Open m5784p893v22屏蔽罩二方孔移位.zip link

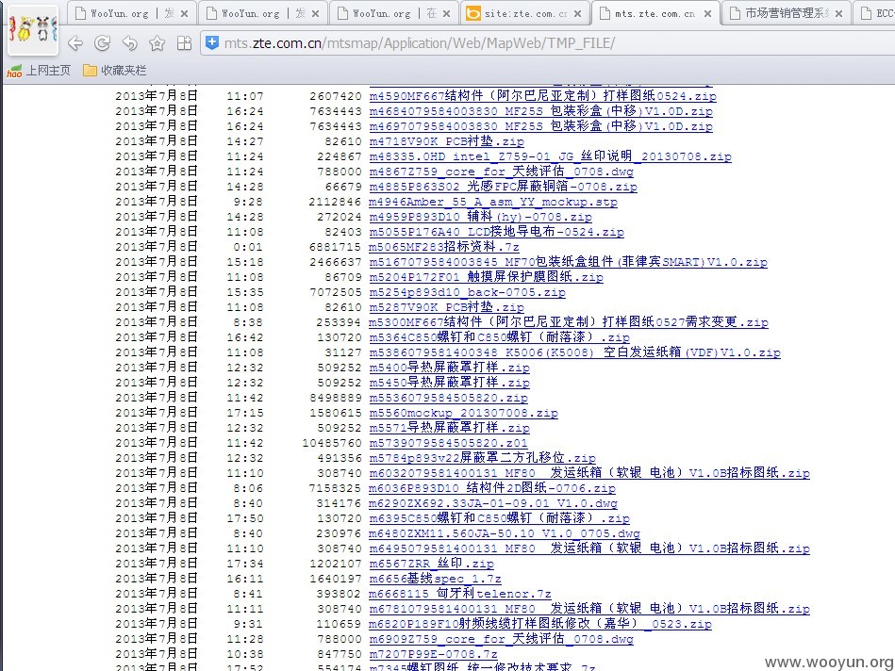click(482, 458)
